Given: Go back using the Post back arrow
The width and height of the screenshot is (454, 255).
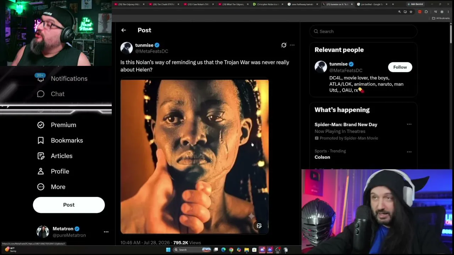Looking at the screenshot, I should pyautogui.click(x=123, y=30).
